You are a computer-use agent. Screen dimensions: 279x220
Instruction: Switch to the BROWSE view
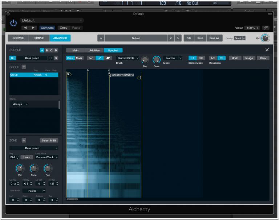pyautogui.click(x=18, y=38)
